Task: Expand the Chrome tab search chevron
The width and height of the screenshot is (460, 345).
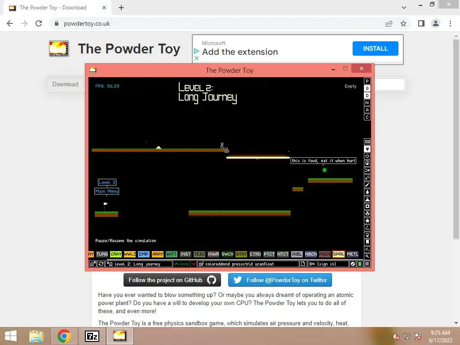Action: coord(404,8)
